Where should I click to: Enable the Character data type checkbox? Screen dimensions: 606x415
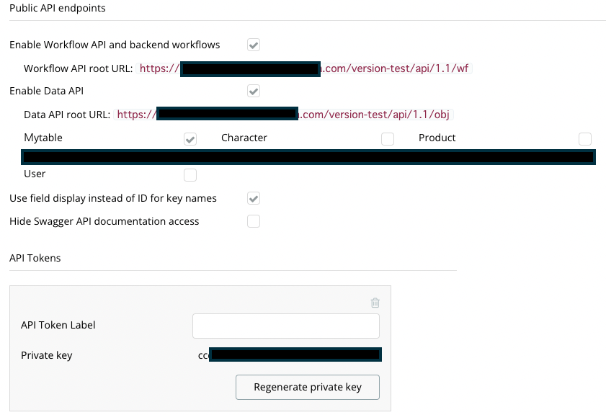tap(388, 139)
